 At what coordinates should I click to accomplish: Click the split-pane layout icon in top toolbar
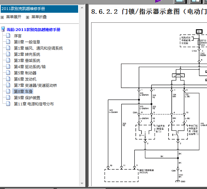tap(196, 1)
